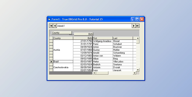Minimize the Form1 window

133,19
